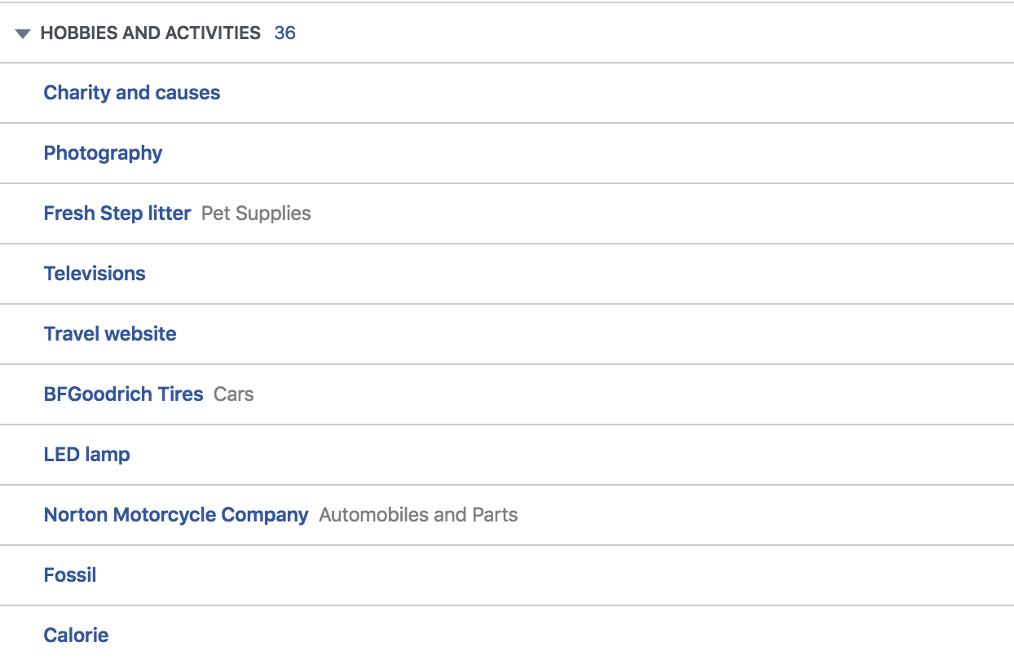Viewport: 1014px width, 660px height.
Task: Click empty area of LED lamp row
Action: (571, 455)
